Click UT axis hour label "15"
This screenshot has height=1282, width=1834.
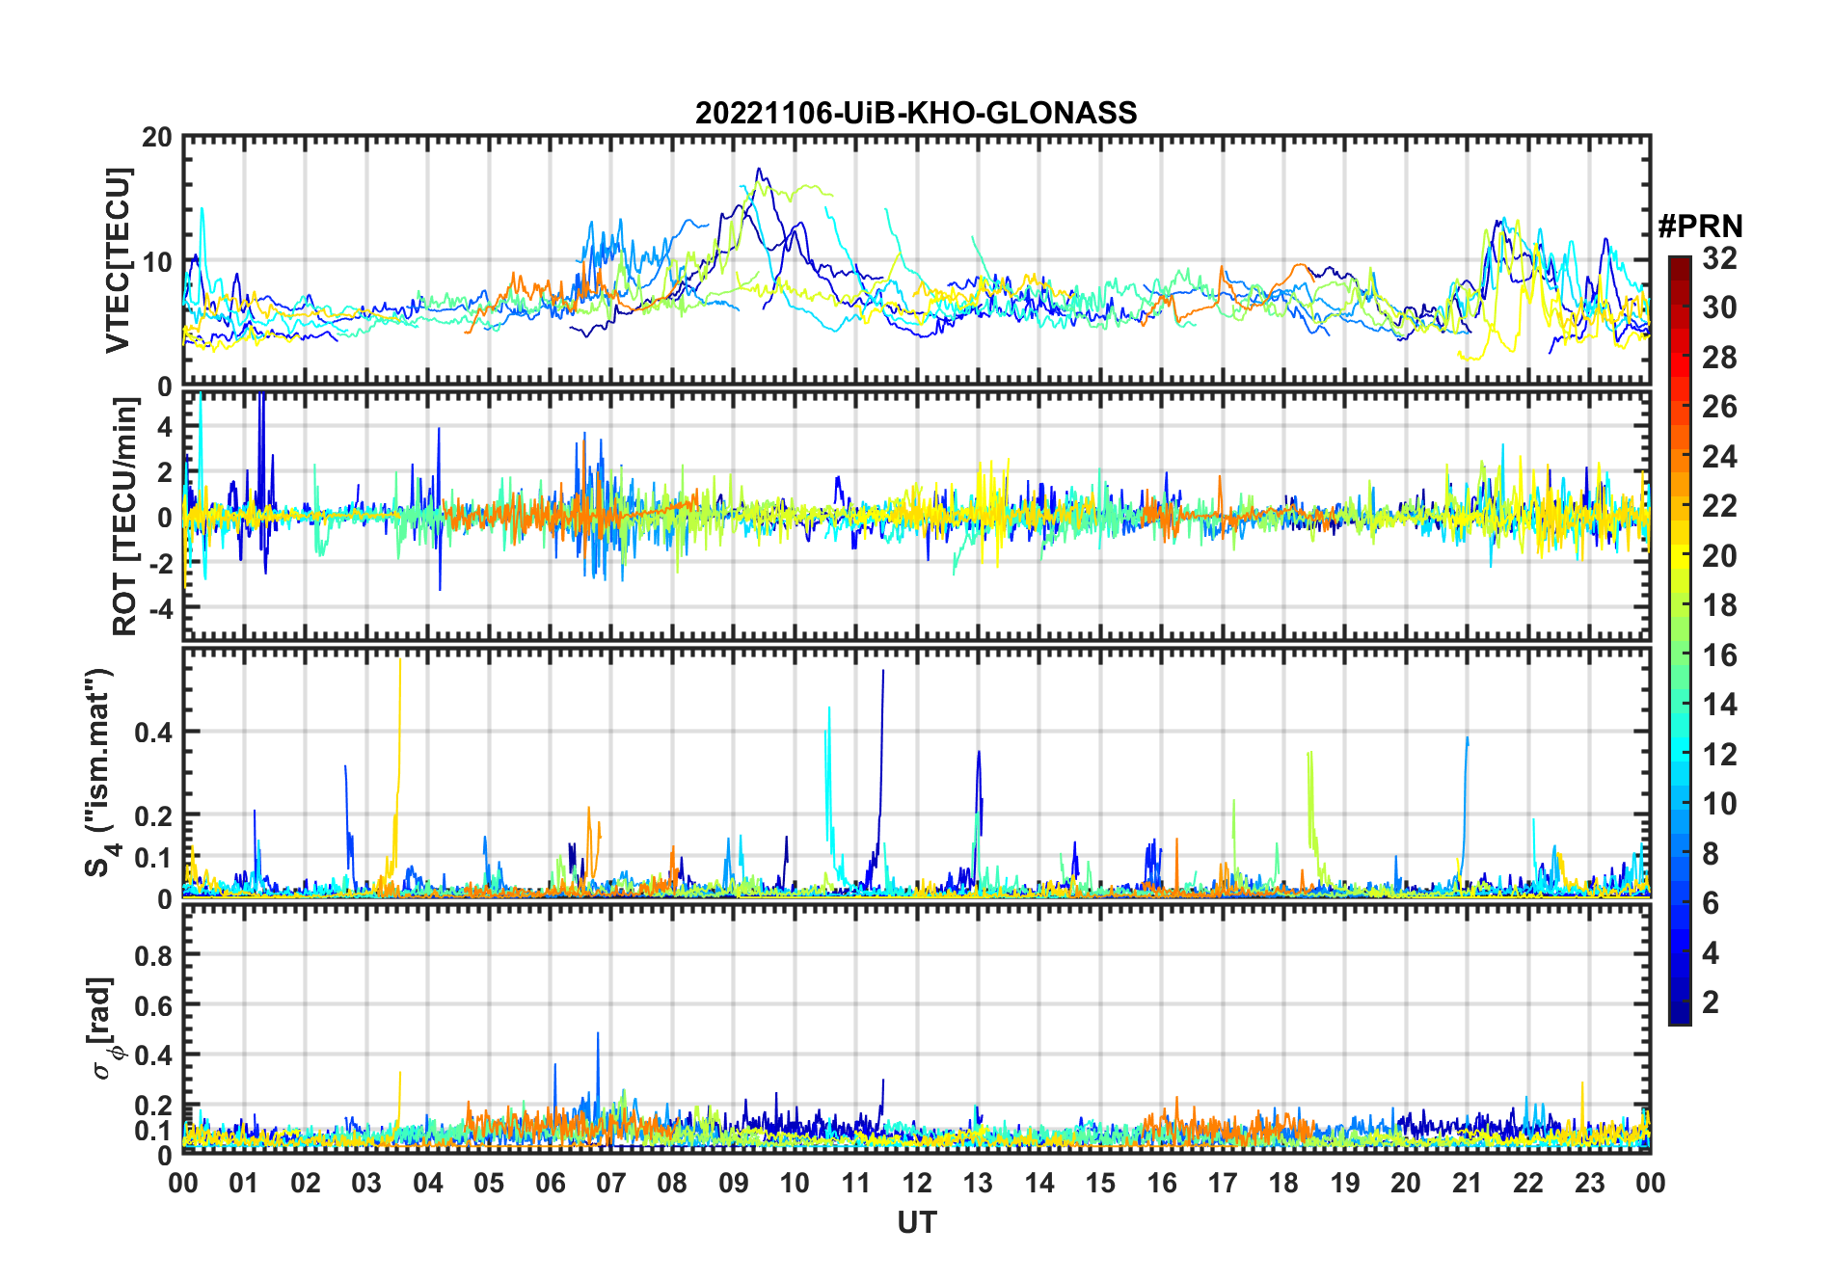(x=1100, y=1184)
